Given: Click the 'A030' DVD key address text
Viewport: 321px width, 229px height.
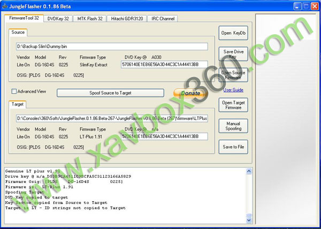Looking at the screenshot, I should tap(156, 57).
